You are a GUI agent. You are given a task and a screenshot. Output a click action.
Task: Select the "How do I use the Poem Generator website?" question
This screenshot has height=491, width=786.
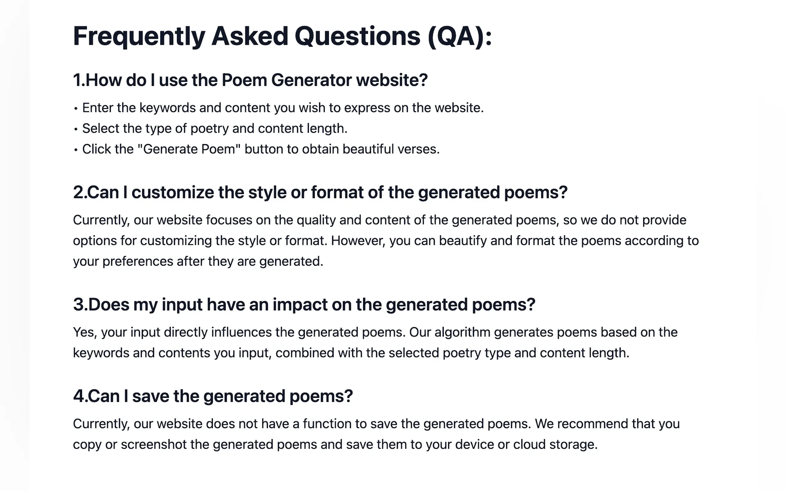click(x=250, y=80)
